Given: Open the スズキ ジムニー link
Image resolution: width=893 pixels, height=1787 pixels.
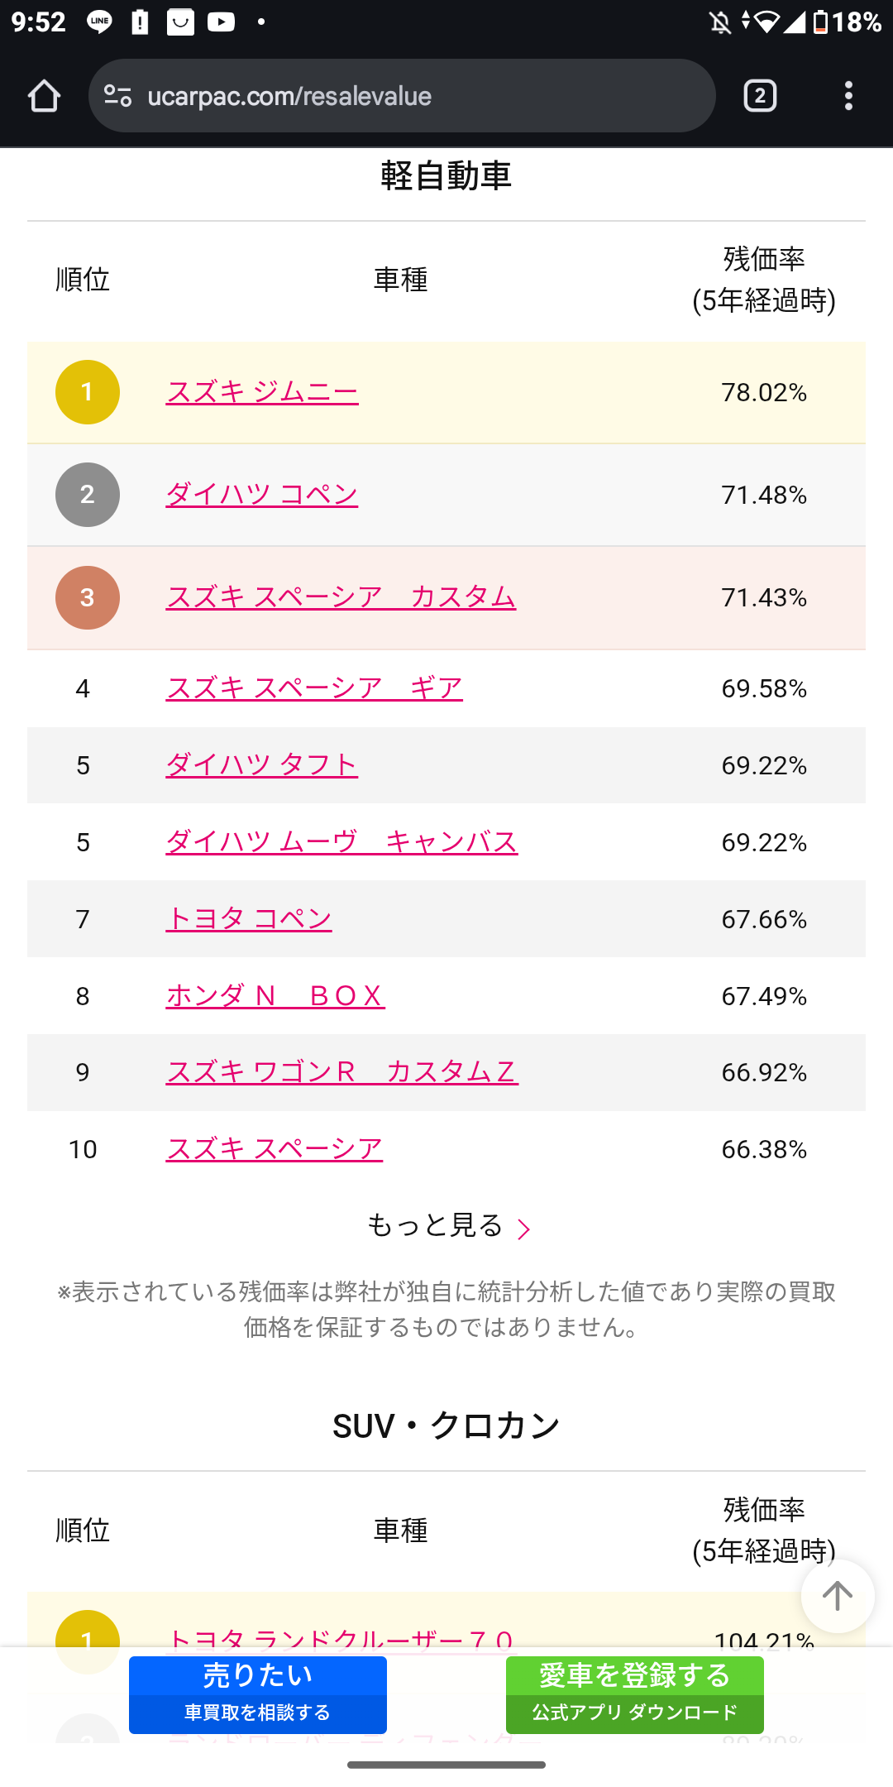Looking at the screenshot, I should [262, 392].
